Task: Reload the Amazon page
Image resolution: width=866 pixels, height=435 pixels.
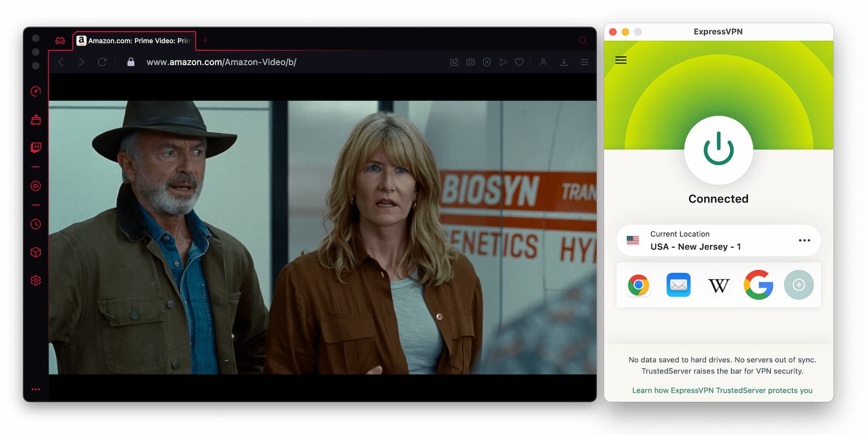Action: 102,62
